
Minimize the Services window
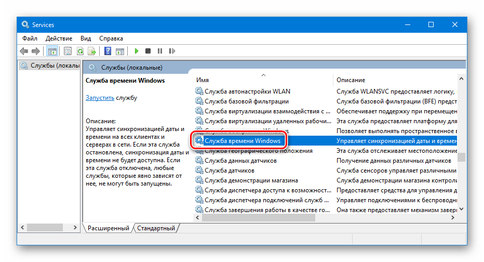(x=408, y=24)
